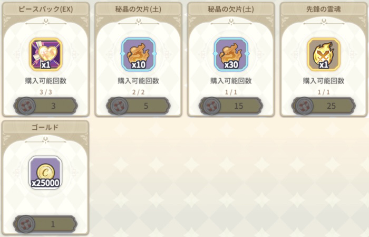Image resolution: width=369 pixels, height=237 pixels.
Task: Select the ピースパック(EX) heart box icon
Action: (46, 54)
